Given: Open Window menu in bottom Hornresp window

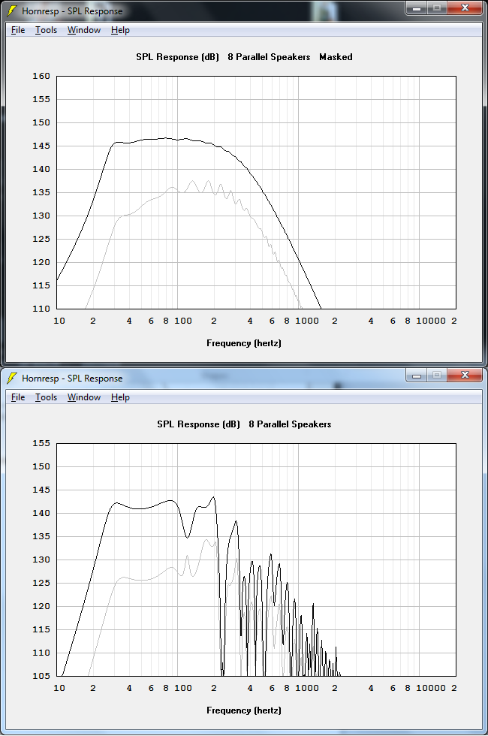Looking at the screenshot, I should (x=84, y=397).
